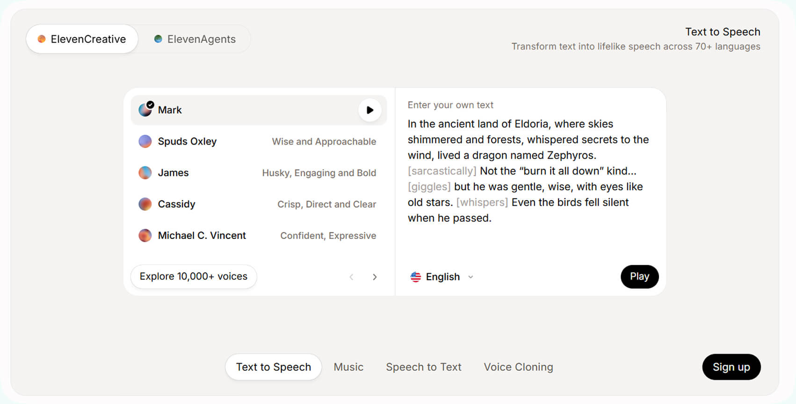This screenshot has height=404, width=796.
Task: Click the ElevenAgents green orb icon
Action: point(159,39)
